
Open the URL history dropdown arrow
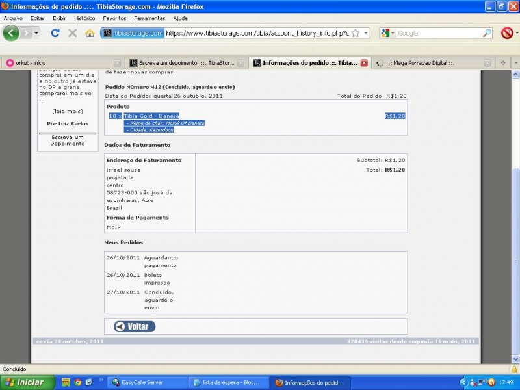[x=366, y=33]
